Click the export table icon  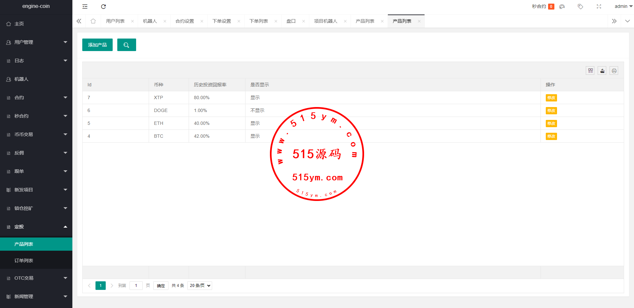click(602, 71)
